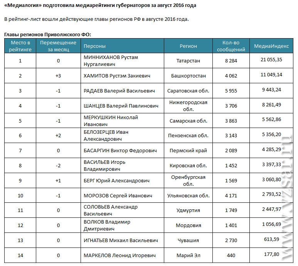Select the name РАДАЕВ Валерий Васильевич
The image size is (298, 266).
[119, 91]
